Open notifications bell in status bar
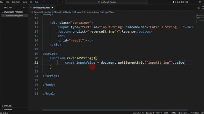204x114 pixels. 202,113
